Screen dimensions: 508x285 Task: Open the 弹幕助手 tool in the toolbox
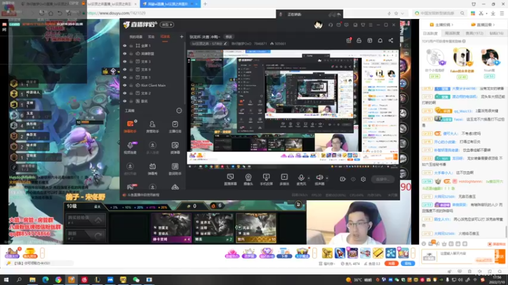coord(130,126)
